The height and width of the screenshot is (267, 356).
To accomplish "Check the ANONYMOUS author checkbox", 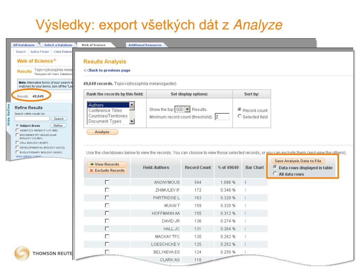I will click(x=107, y=182).
